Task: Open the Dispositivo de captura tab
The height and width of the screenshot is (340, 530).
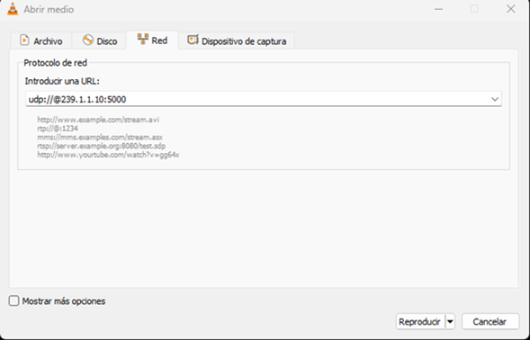Action: point(237,40)
